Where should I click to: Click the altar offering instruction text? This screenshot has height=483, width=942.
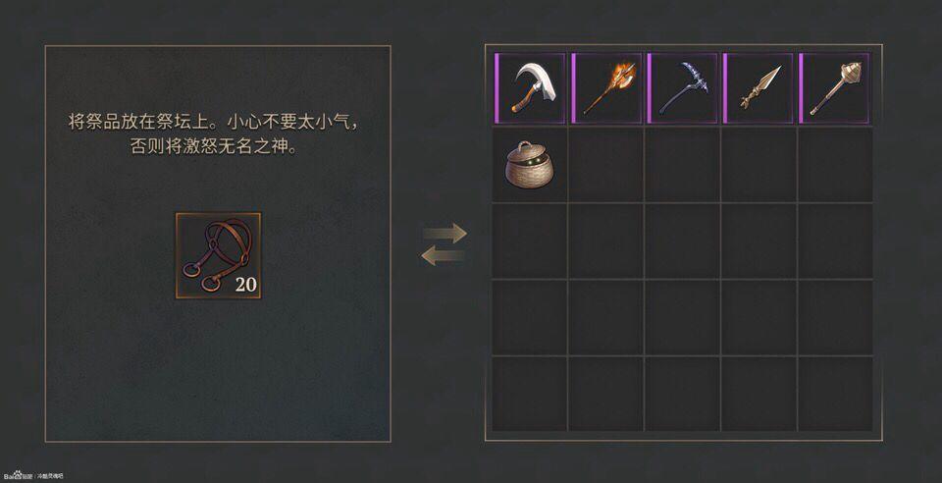[x=214, y=134]
